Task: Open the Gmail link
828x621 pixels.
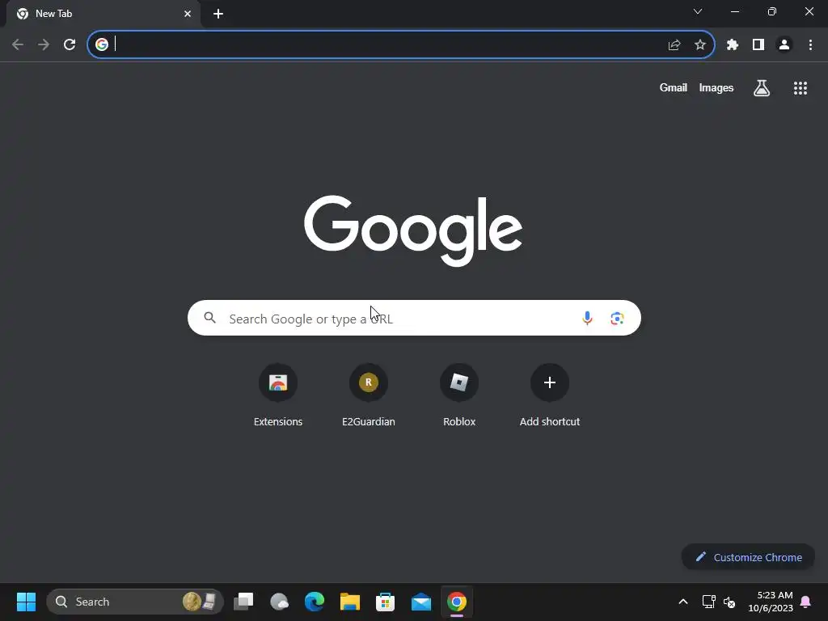Action: pyautogui.click(x=674, y=87)
